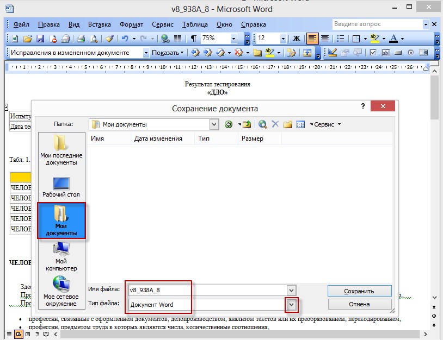This screenshot has width=443, height=340.
Task: Click the New document icon
Action: tap(15, 39)
